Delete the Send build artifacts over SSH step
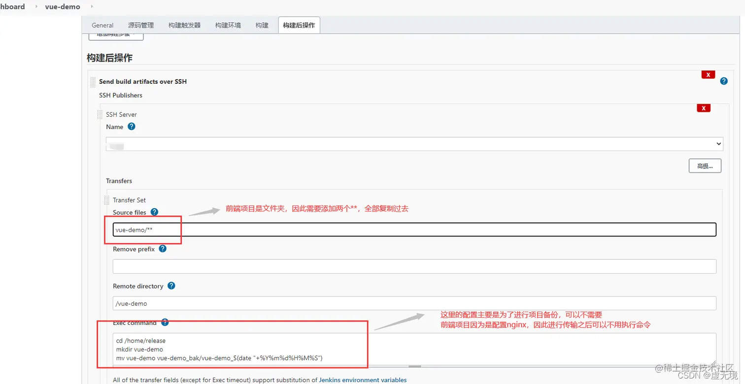This screenshot has width=745, height=384. coord(708,75)
